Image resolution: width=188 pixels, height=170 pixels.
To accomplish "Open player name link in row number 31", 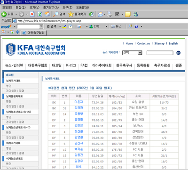I will point(78,108).
